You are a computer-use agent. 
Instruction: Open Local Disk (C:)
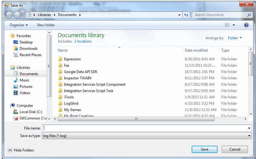31,112
